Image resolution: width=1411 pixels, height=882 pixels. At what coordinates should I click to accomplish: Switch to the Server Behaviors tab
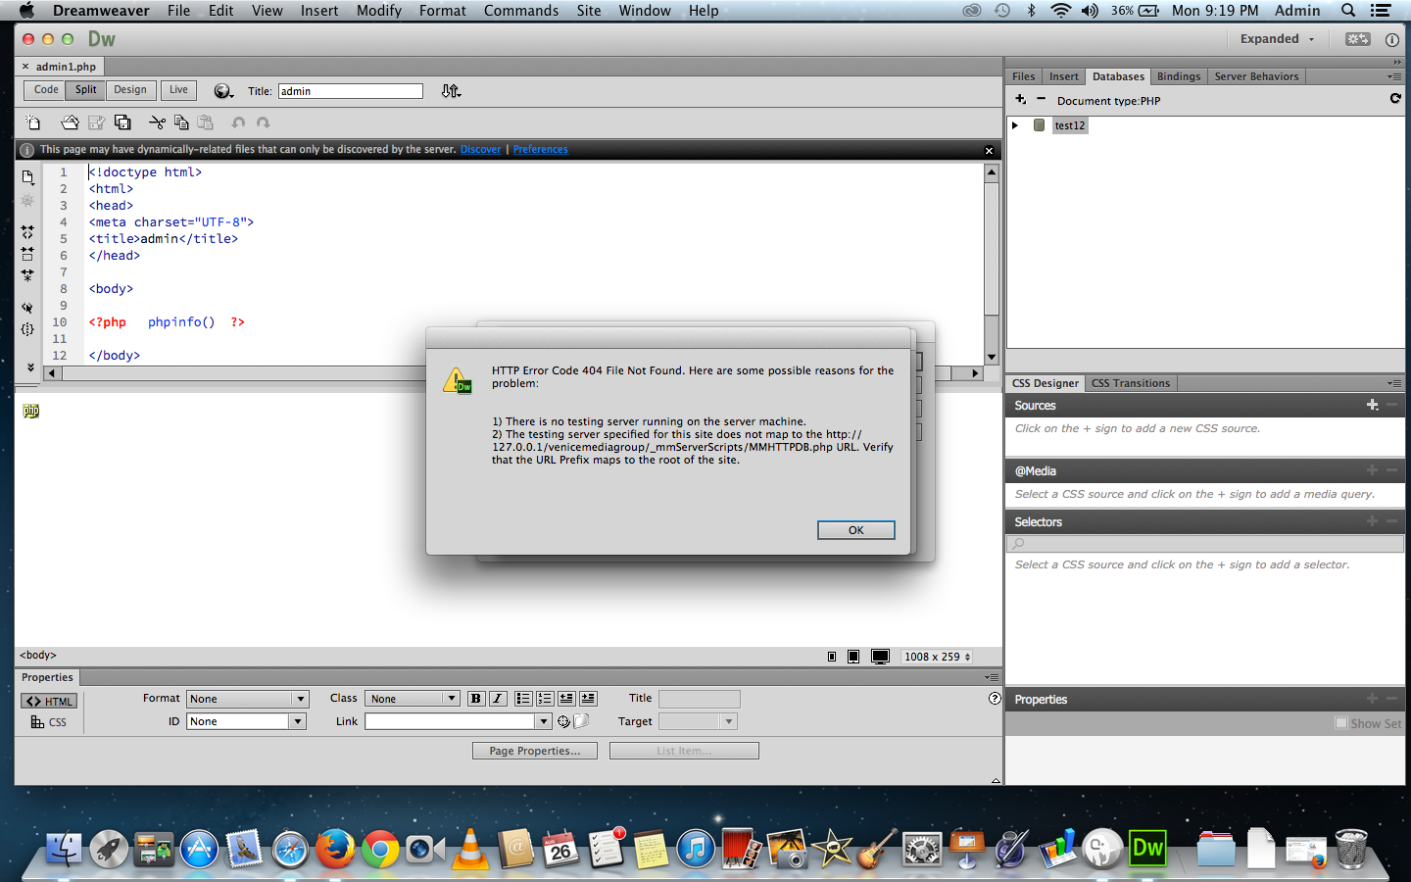(1256, 76)
